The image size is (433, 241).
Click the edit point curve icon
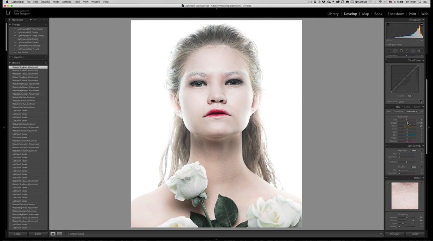point(421,102)
